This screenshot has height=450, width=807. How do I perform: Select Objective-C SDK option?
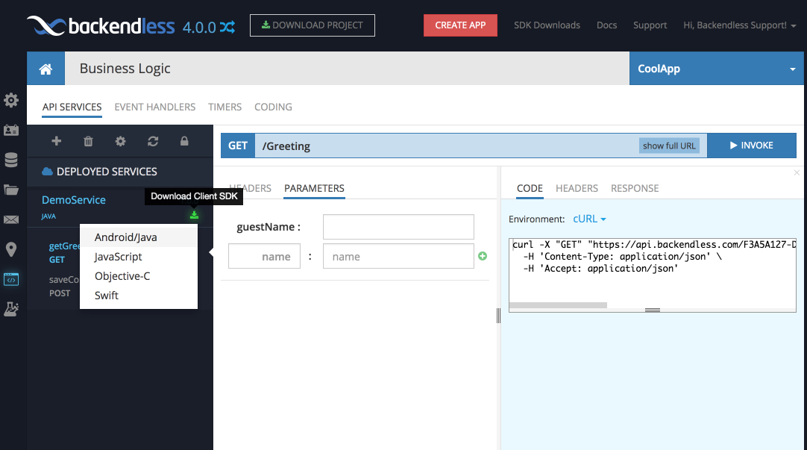(x=139, y=276)
